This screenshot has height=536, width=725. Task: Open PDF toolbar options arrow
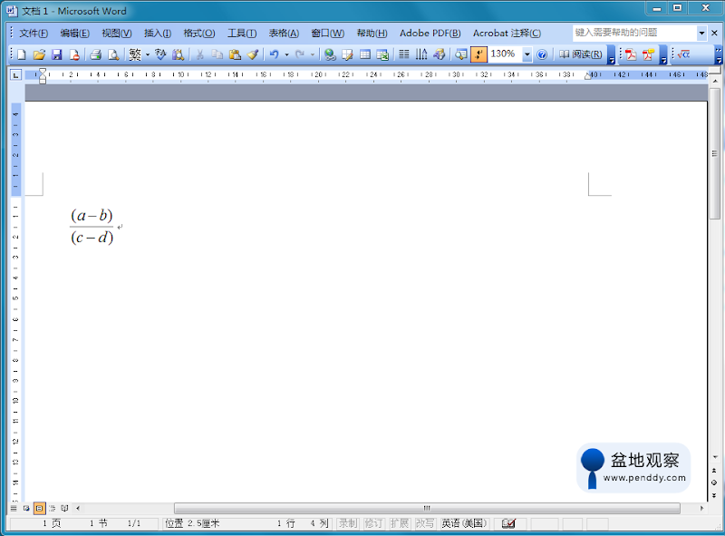pos(663,54)
